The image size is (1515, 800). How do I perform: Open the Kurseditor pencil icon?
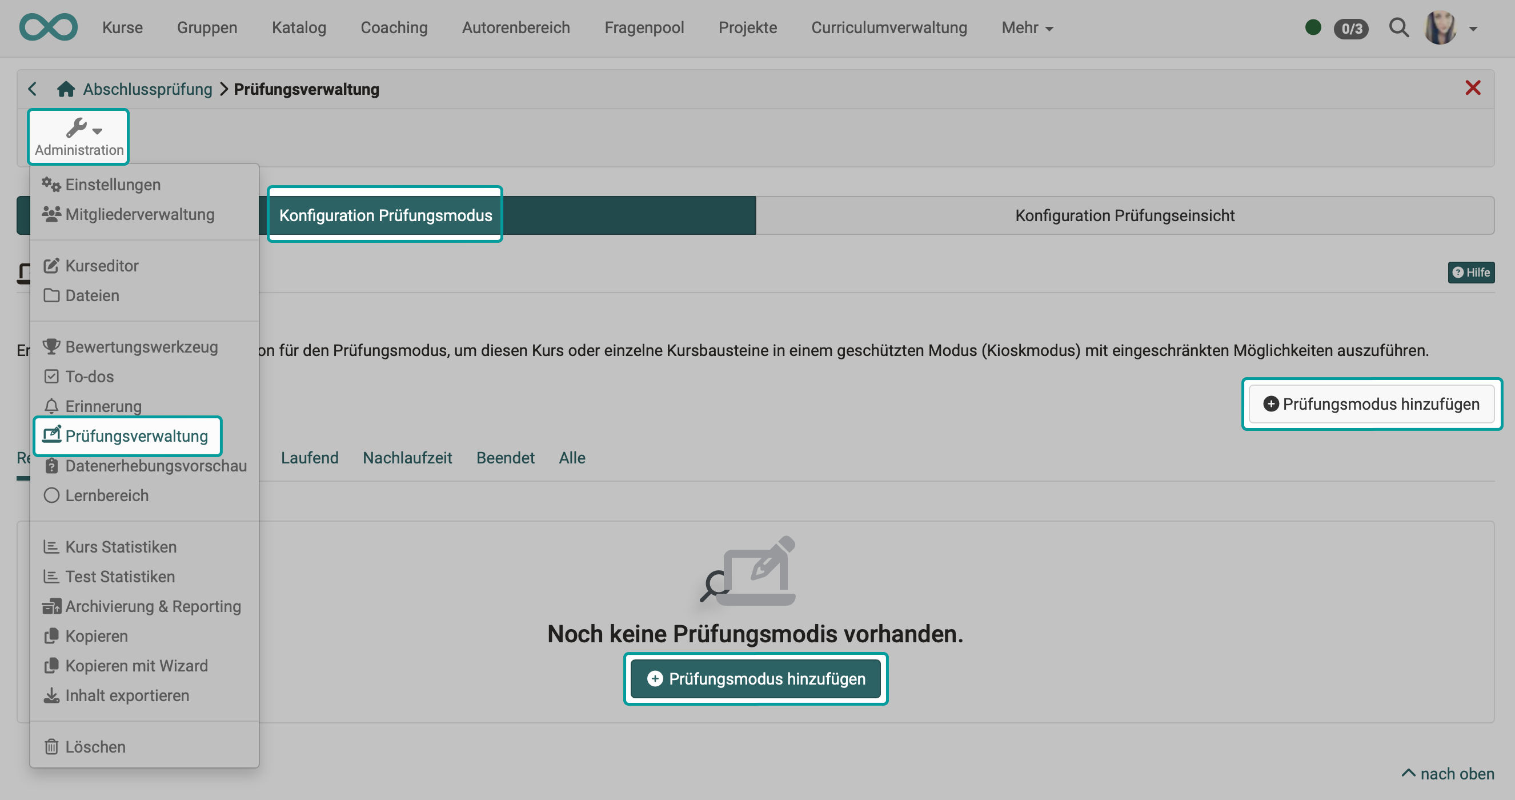(51, 265)
